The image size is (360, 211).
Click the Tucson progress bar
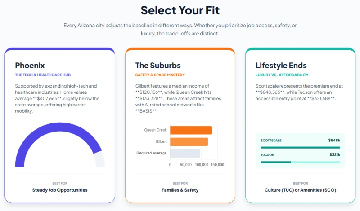(300, 162)
